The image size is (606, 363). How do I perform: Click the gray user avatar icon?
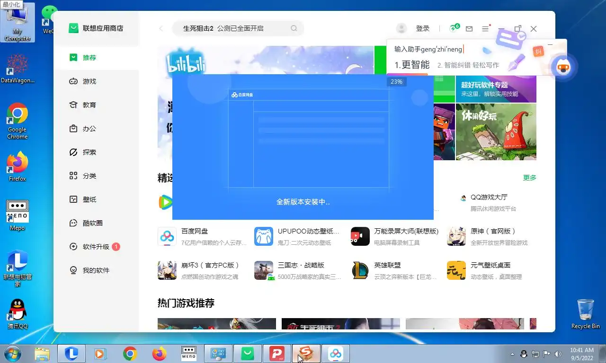tap(401, 28)
